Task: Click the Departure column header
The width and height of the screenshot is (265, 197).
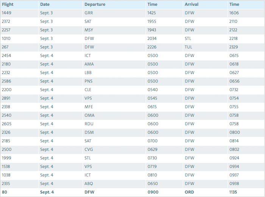Action: coord(95,5)
